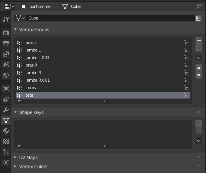Screen dimensions: 206x173
Task: Open the View Layer properties tab
Action: (x=6, y=54)
